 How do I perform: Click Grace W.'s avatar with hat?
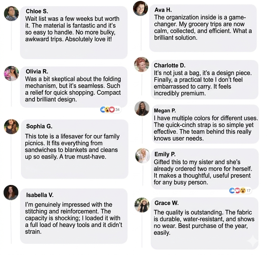(x=142, y=205)
